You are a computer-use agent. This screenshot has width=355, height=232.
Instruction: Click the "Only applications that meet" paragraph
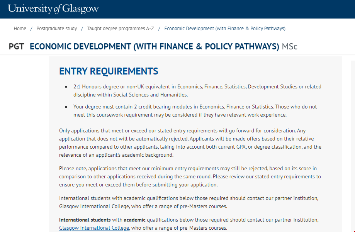coord(189,143)
